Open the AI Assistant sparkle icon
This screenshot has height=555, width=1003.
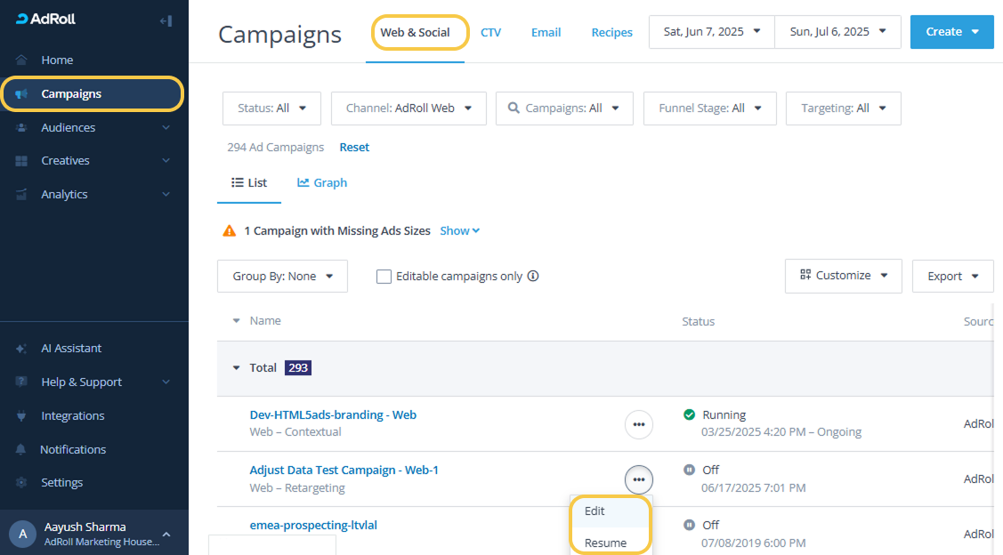(x=21, y=349)
